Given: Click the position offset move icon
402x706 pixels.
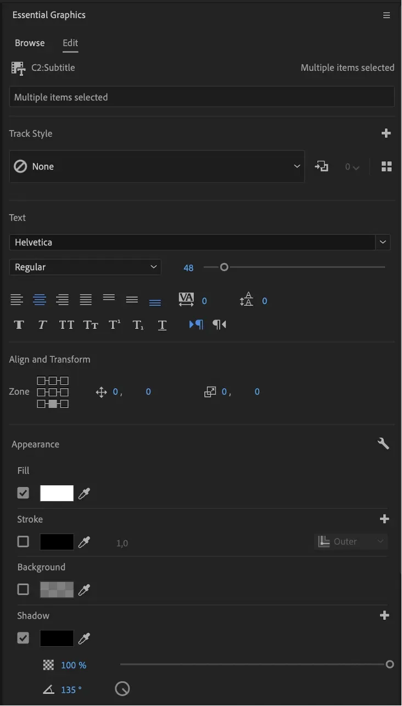Looking at the screenshot, I should [x=101, y=392].
